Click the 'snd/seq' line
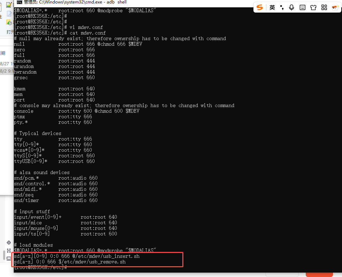This screenshot has width=342, height=277. coord(56,195)
